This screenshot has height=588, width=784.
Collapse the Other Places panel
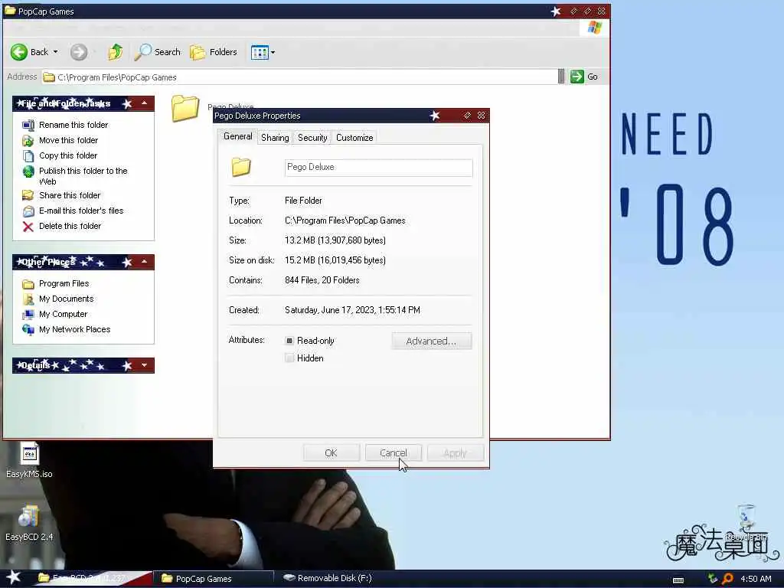pos(144,262)
